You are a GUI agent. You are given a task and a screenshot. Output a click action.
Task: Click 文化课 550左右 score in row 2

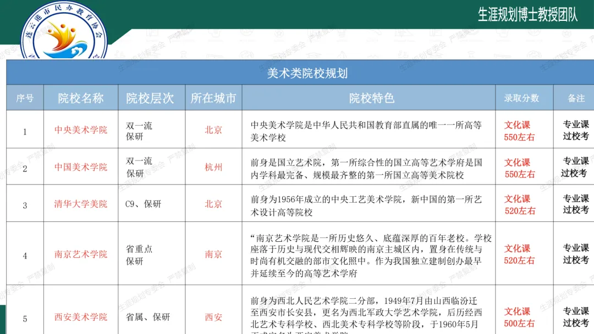[x=519, y=168]
